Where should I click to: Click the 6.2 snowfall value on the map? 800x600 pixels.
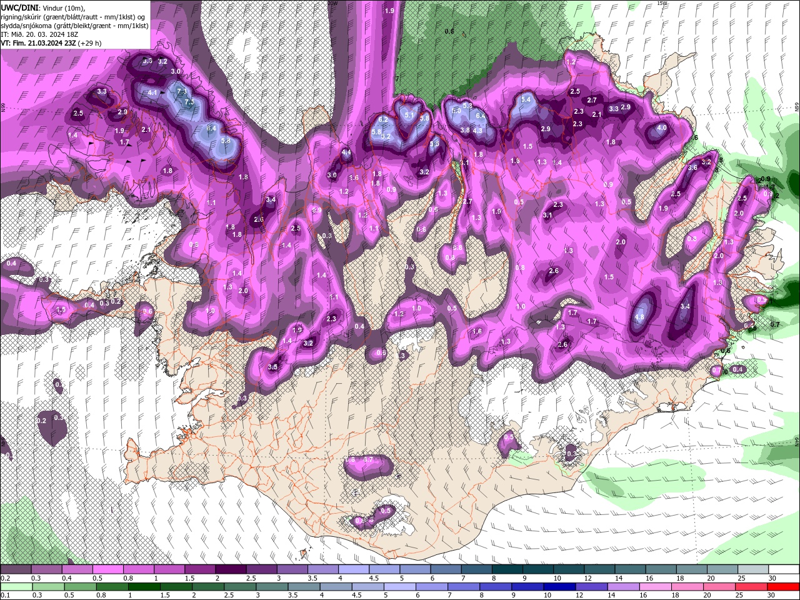(384, 119)
